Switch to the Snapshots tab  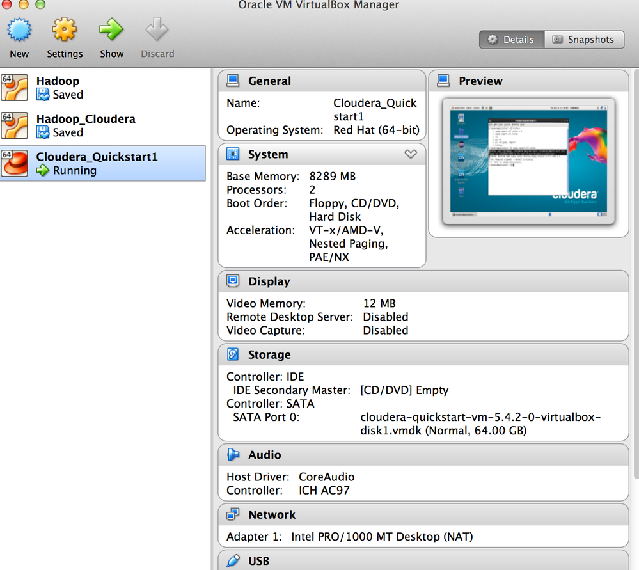pyautogui.click(x=583, y=40)
